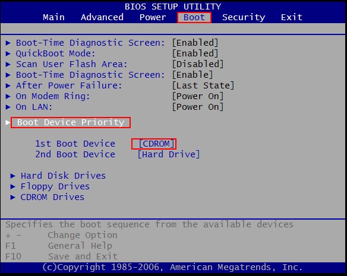Go to the Security tab

(244, 17)
